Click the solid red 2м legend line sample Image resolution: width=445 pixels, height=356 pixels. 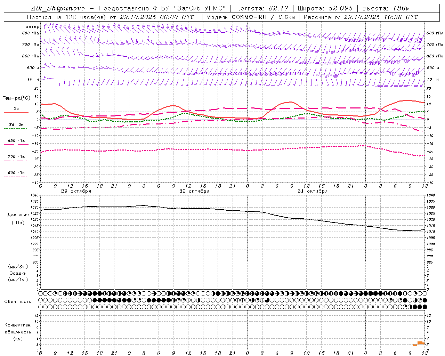tap(16, 112)
